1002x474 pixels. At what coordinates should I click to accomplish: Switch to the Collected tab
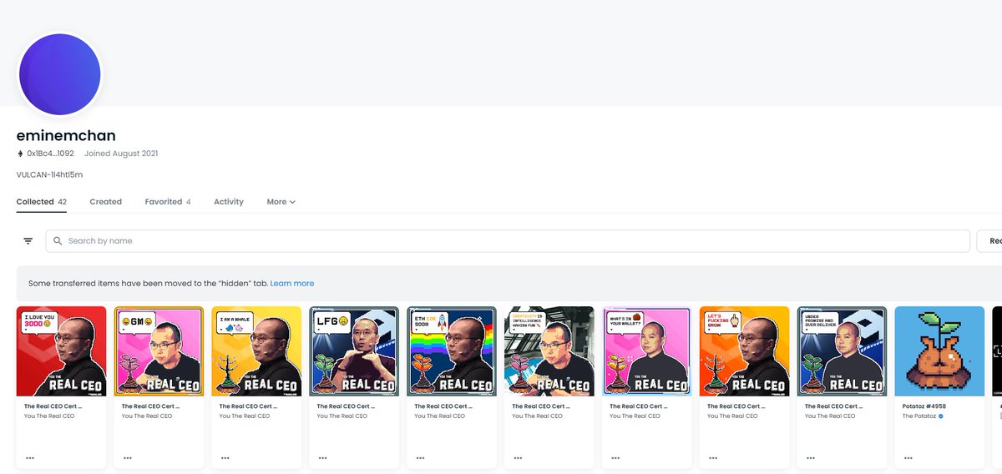[42, 202]
